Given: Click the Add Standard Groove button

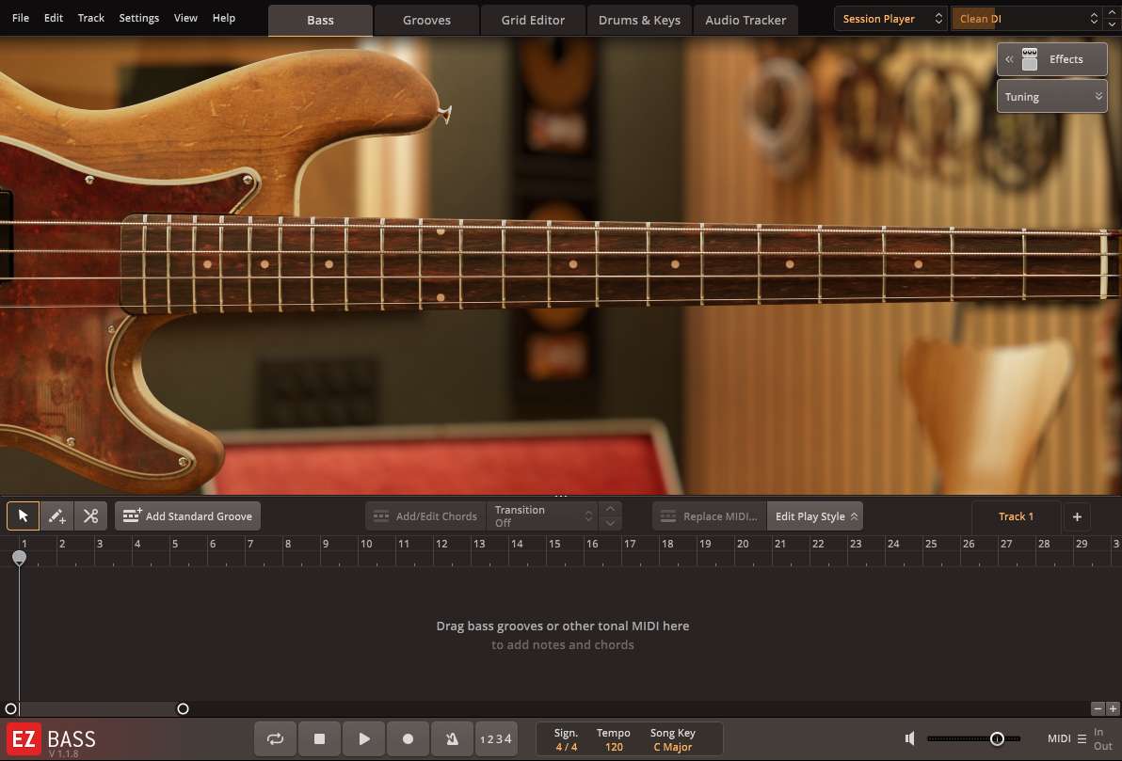Looking at the screenshot, I should coord(187,515).
